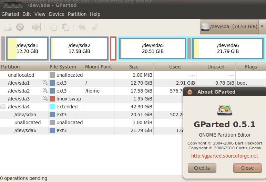Select unallocated row nested under /dev/sda4
266x182 pixels.
point(92,122)
